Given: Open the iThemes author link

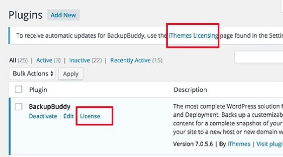Looking at the screenshot, I should pyautogui.click(x=239, y=144).
